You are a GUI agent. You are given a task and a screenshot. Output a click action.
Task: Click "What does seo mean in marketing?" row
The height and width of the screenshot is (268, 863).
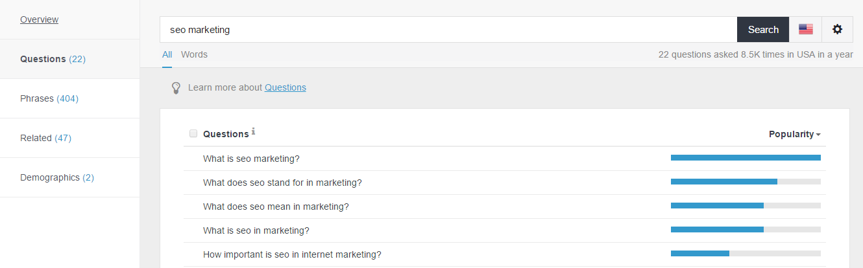(276, 207)
